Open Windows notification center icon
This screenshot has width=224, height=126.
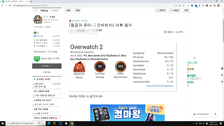(x=221, y=123)
